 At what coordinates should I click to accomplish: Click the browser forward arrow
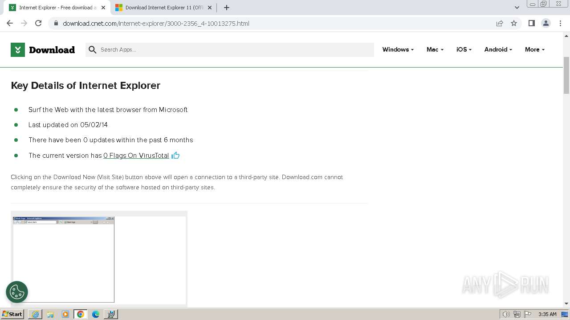(x=24, y=23)
